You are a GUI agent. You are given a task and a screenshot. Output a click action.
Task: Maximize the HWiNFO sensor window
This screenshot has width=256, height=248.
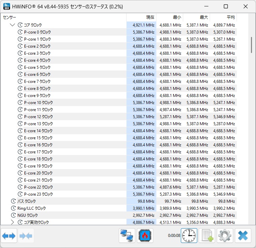coord(226,6)
